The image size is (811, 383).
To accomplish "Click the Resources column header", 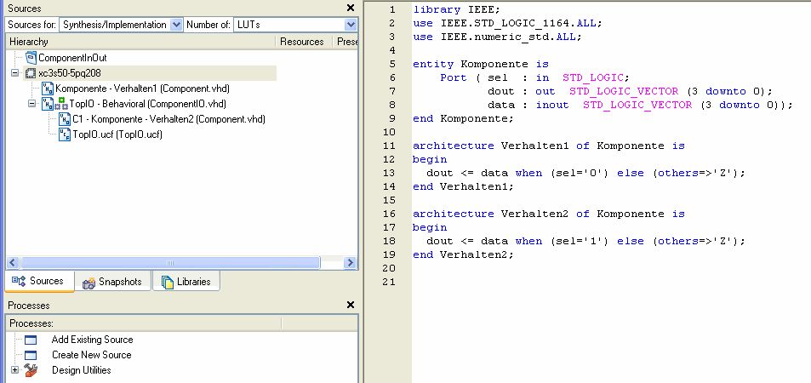I will (301, 41).
